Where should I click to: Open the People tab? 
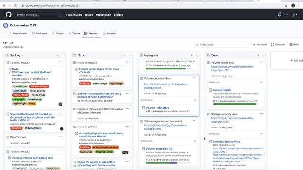coord(58,34)
